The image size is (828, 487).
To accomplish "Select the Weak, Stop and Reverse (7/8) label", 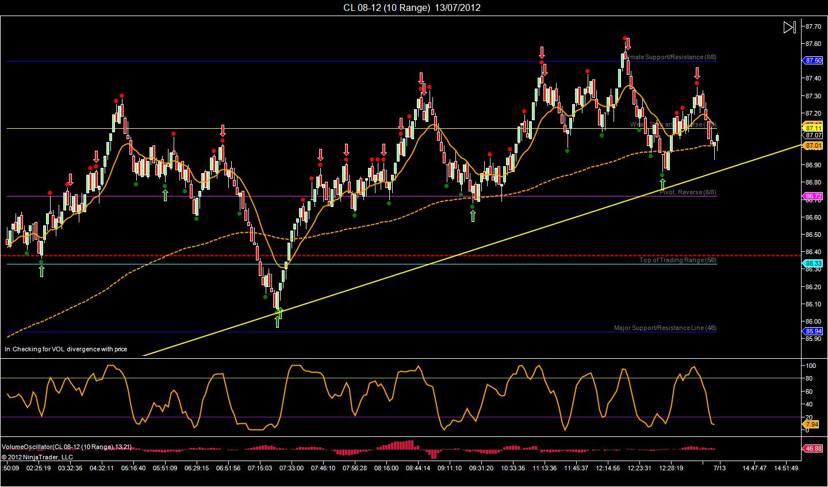I will (x=673, y=124).
